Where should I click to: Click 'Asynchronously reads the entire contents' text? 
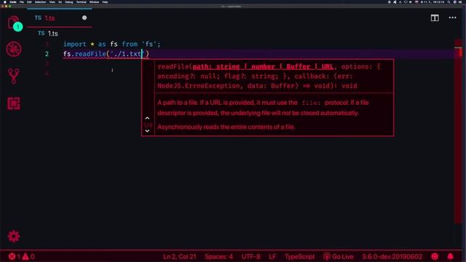point(226,127)
